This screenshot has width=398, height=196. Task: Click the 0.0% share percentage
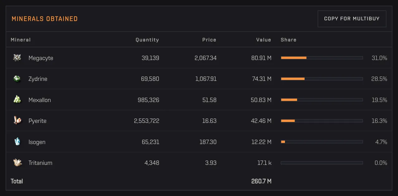[381, 163]
